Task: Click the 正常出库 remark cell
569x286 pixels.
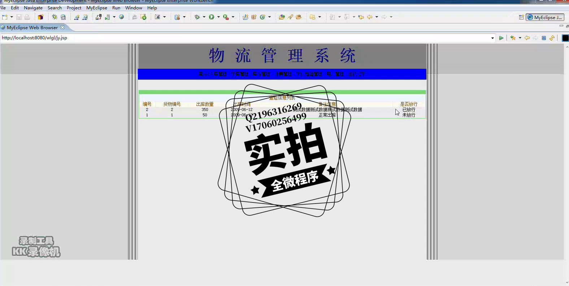Action: tap(327, 115)
